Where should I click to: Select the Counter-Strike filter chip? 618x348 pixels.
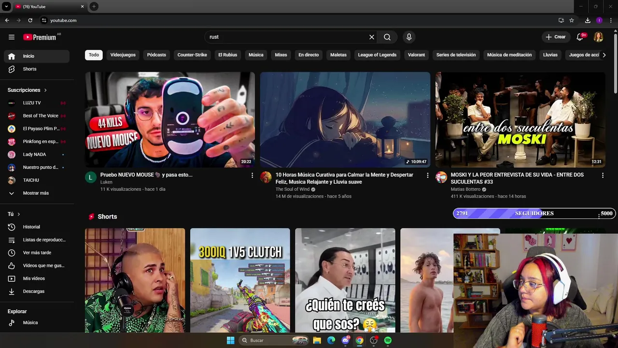tap(192, 55)
